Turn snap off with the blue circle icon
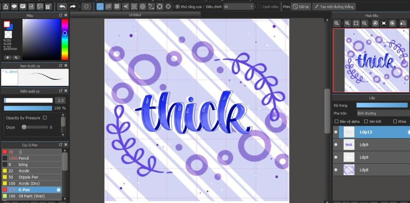The height and width of the screenshot is (203, 410). (x=100, y=6)
